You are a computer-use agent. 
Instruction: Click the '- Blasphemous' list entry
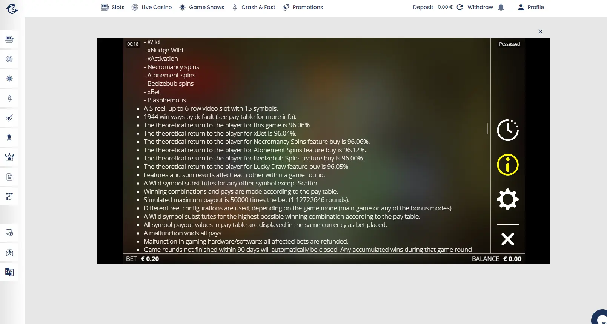[x=165, y=100]
